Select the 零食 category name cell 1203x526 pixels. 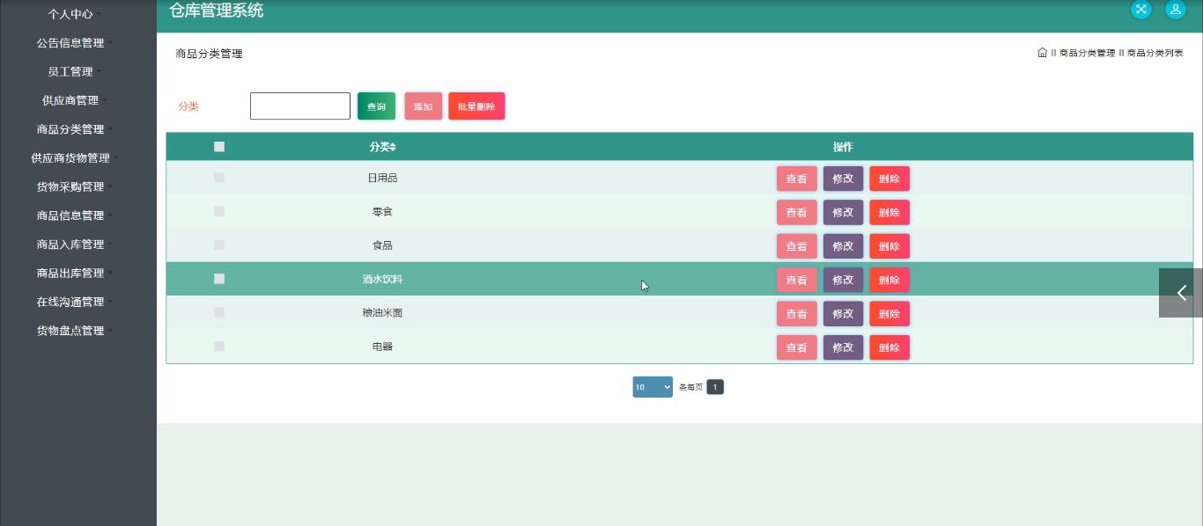click(382, 212)
